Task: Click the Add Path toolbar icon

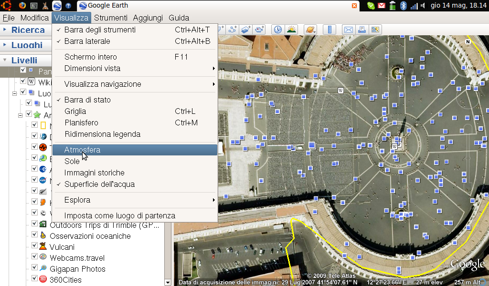Action: coord(233,30)
